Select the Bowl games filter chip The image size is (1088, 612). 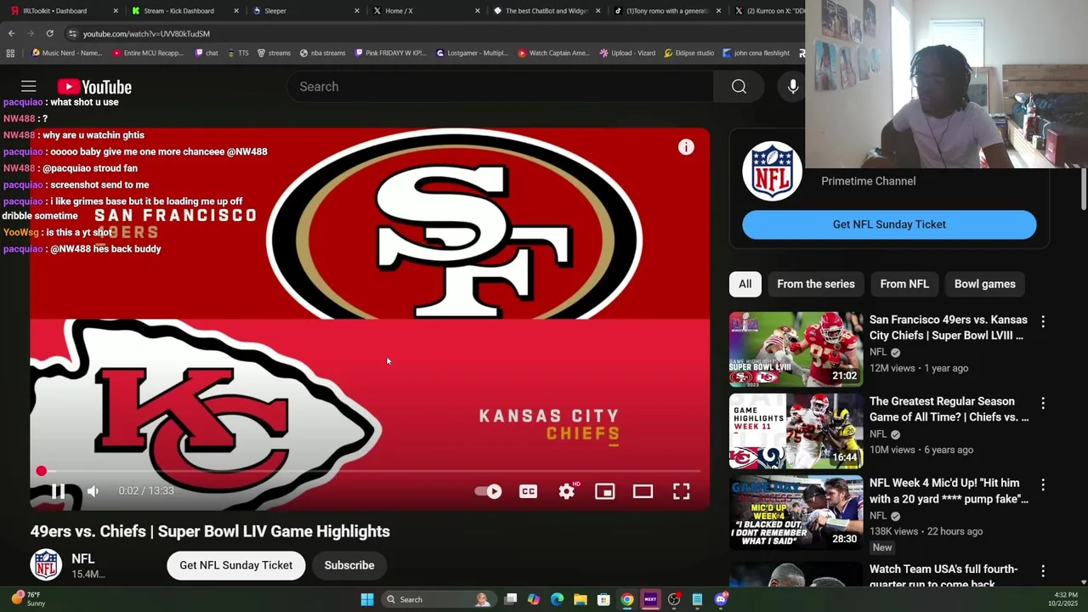984,284
